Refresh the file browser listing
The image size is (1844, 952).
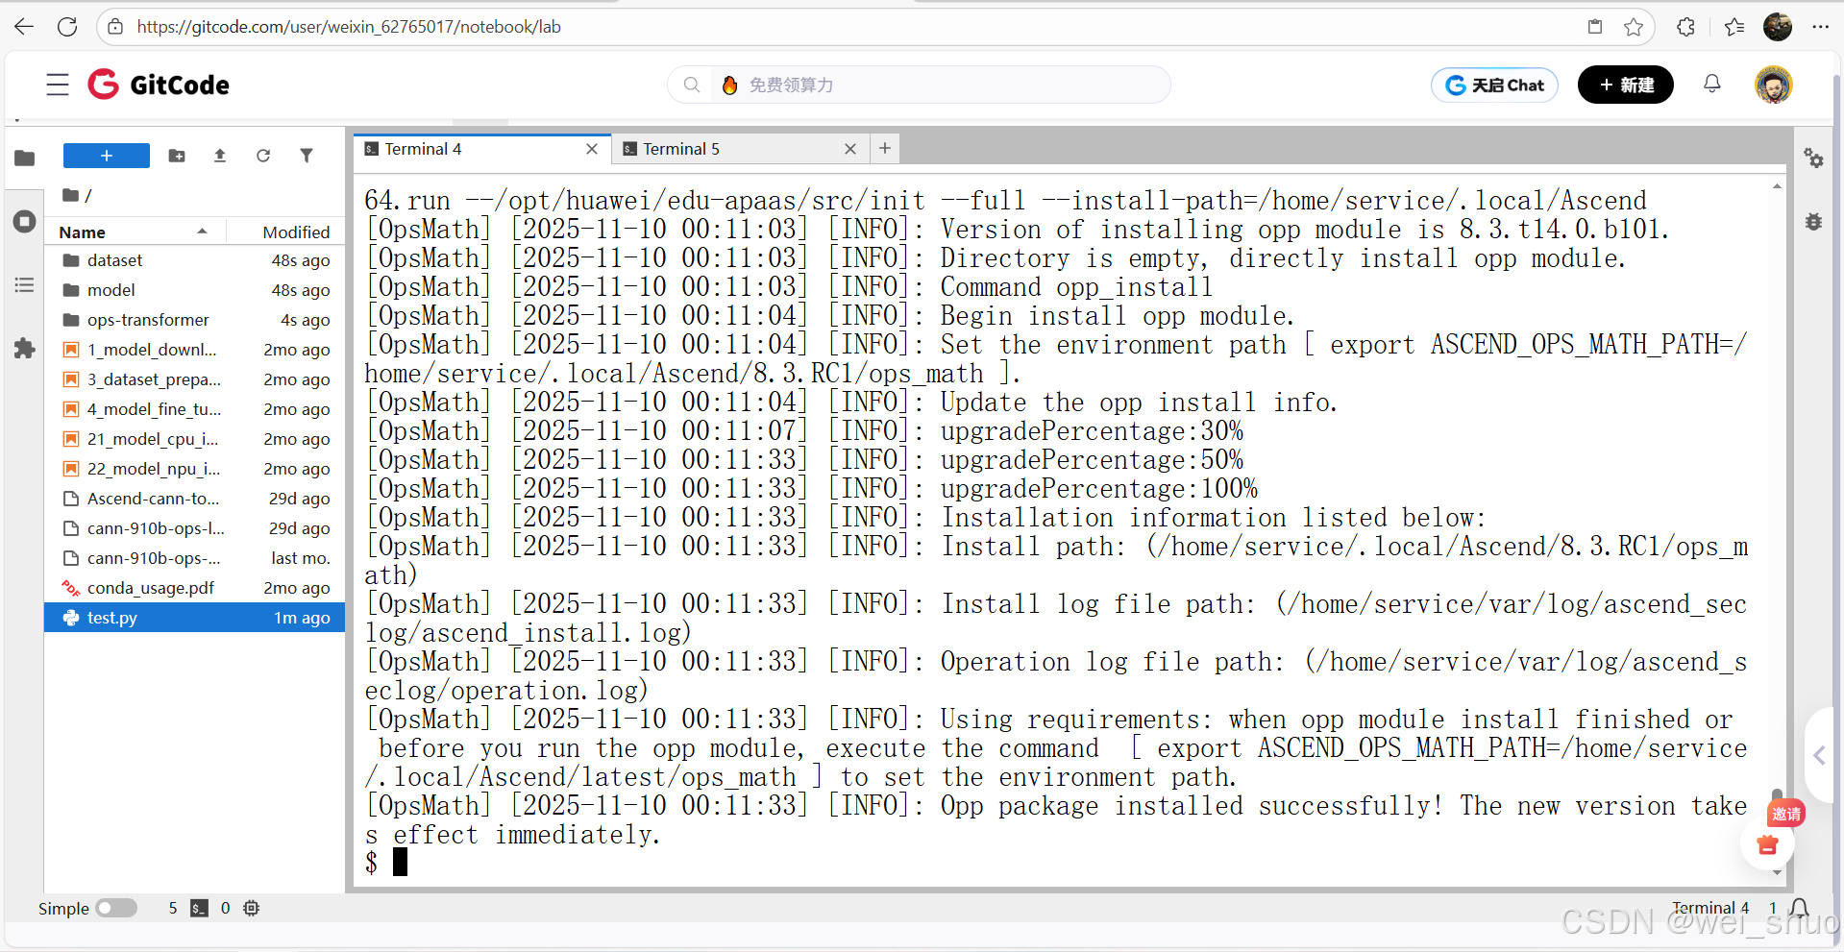(263, 156)
